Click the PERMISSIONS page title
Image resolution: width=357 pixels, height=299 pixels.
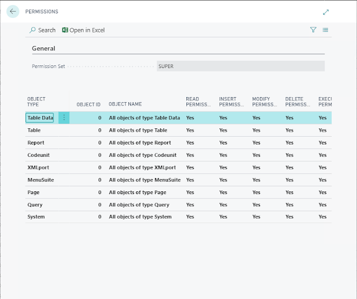click(42, 12)
